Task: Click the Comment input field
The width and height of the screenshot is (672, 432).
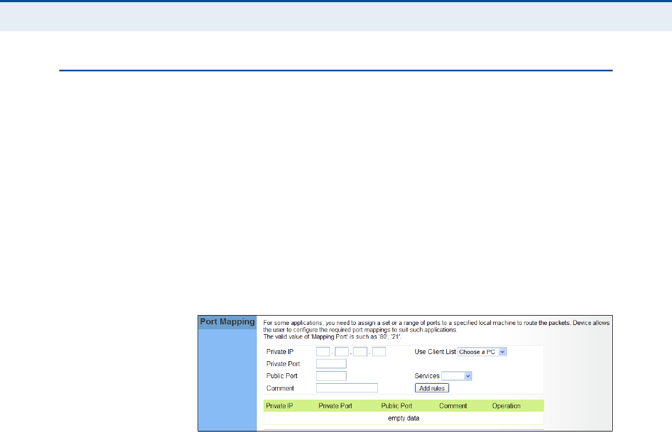Action: point(347,388)
